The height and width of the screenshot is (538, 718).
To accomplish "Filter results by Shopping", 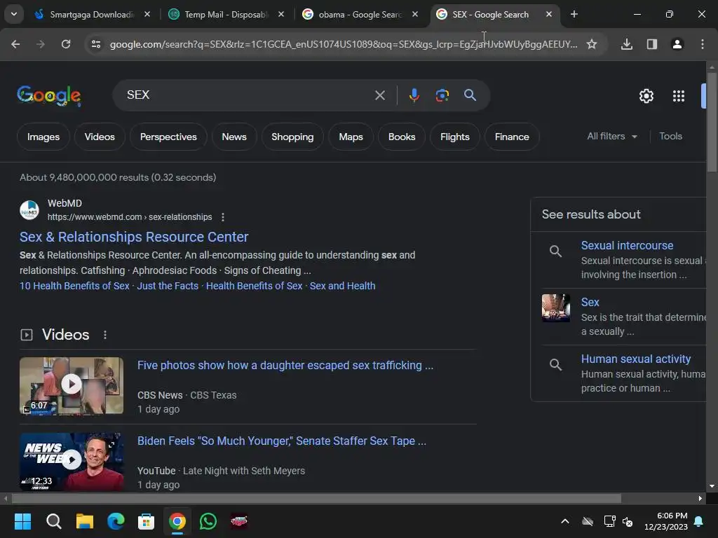I will [x=292, y=137].
